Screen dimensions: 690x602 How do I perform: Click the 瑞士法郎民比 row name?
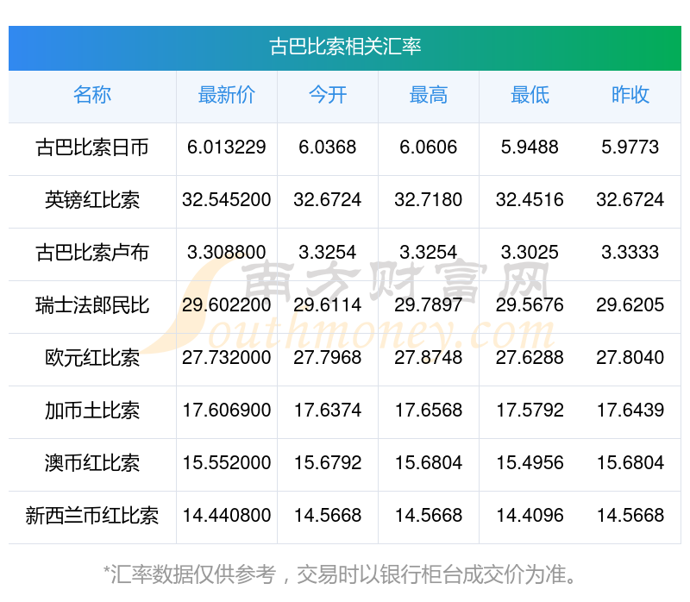[92, 305]
